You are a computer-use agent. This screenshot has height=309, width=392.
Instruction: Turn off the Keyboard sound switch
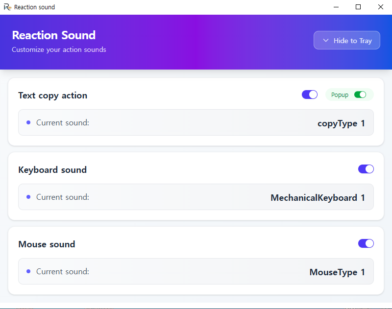pos(366,169)
